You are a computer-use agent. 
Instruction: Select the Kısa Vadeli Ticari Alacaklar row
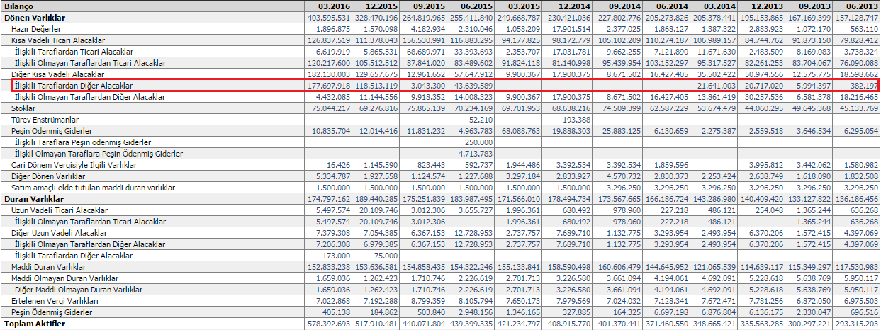click(x=57, y=40)
